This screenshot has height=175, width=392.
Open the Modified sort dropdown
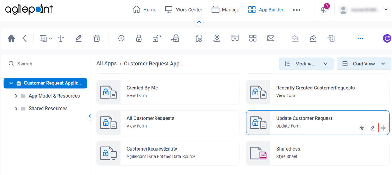pyautogui.click(x=306, y=64)
